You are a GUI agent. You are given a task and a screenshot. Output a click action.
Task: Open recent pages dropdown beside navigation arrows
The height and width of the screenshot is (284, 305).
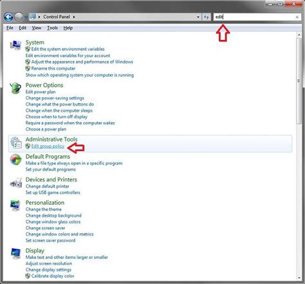pos(26,17)
